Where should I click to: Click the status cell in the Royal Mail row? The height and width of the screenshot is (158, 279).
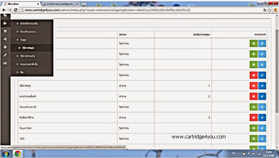[x=136, y=128]
